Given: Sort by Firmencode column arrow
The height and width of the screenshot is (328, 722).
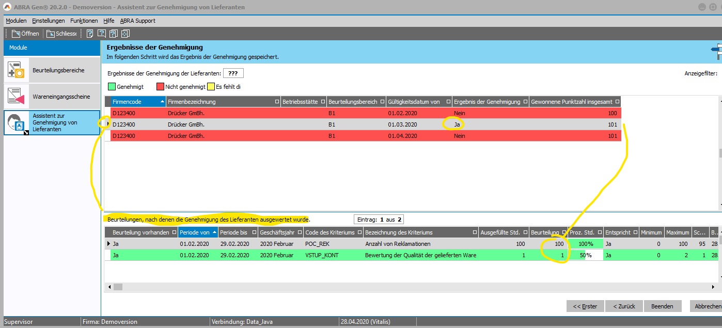Looking at the screenshot, I should [x=162, y=102].
